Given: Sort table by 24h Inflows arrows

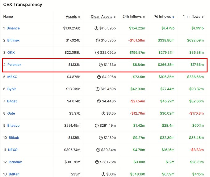Looking at the screenshot, I should coord(144,17).
